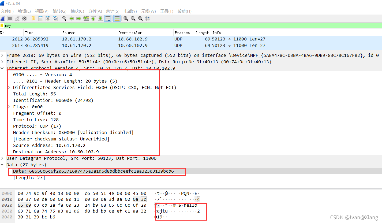Collapse the Internet Protocol Version 4 node

click(x=2, y=68)
